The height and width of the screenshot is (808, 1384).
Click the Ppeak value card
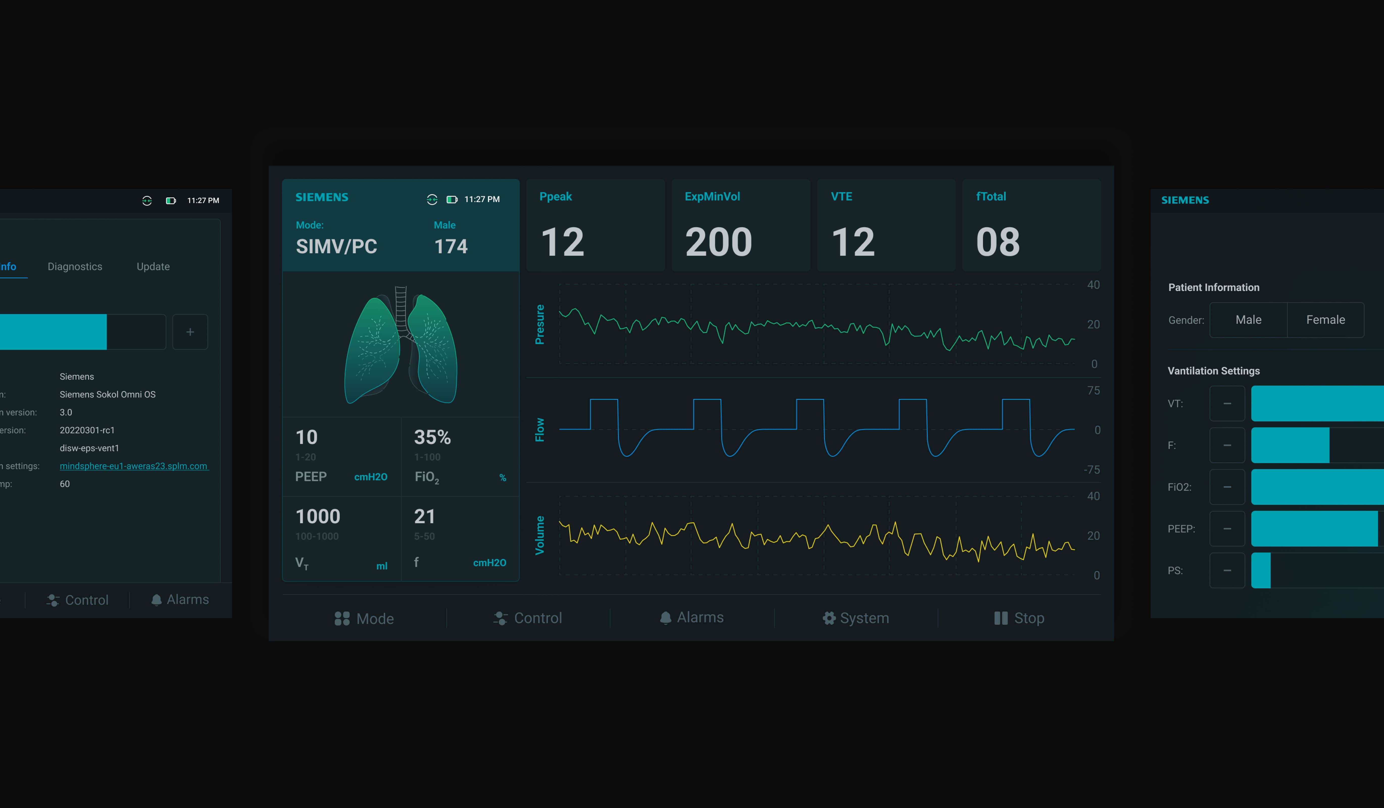pyautogui.click(x=595, y=225)
